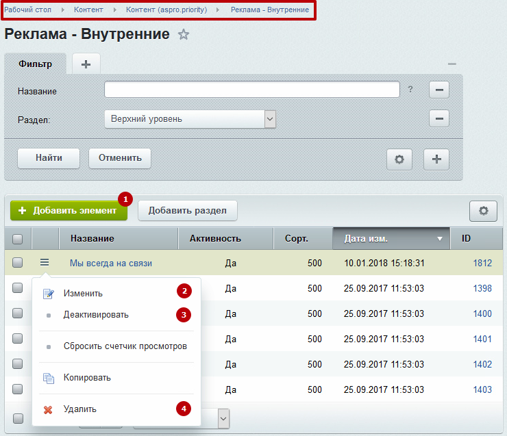
Task: Toggle the select-all checkbox in table header
Action: coord(17,239)
